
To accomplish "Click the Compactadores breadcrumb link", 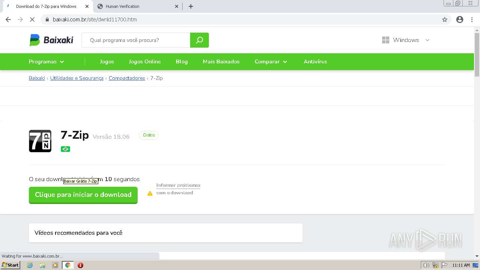I will 127,78.
